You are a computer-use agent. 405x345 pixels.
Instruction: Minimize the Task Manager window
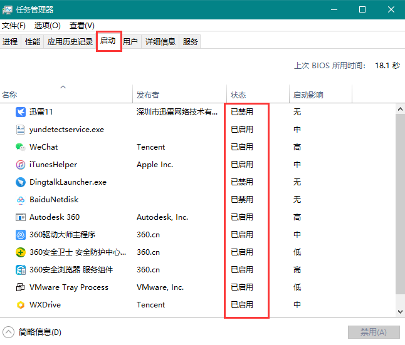point(334,10)
